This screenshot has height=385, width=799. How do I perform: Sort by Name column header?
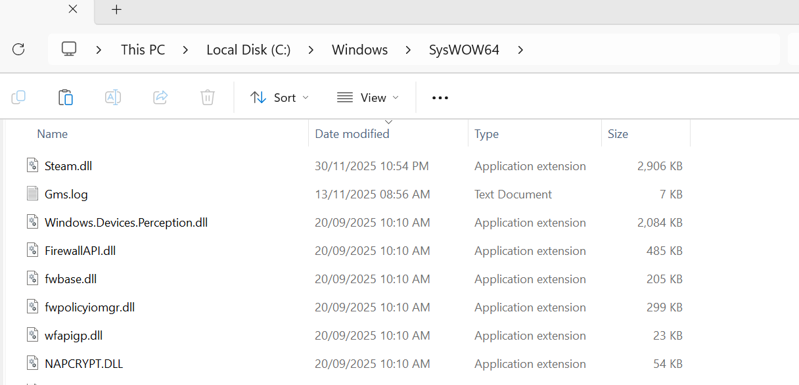point(53,134)
